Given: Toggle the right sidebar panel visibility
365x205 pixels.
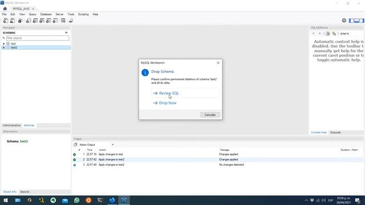Looking at the screenshot, I should click(362, 20).
